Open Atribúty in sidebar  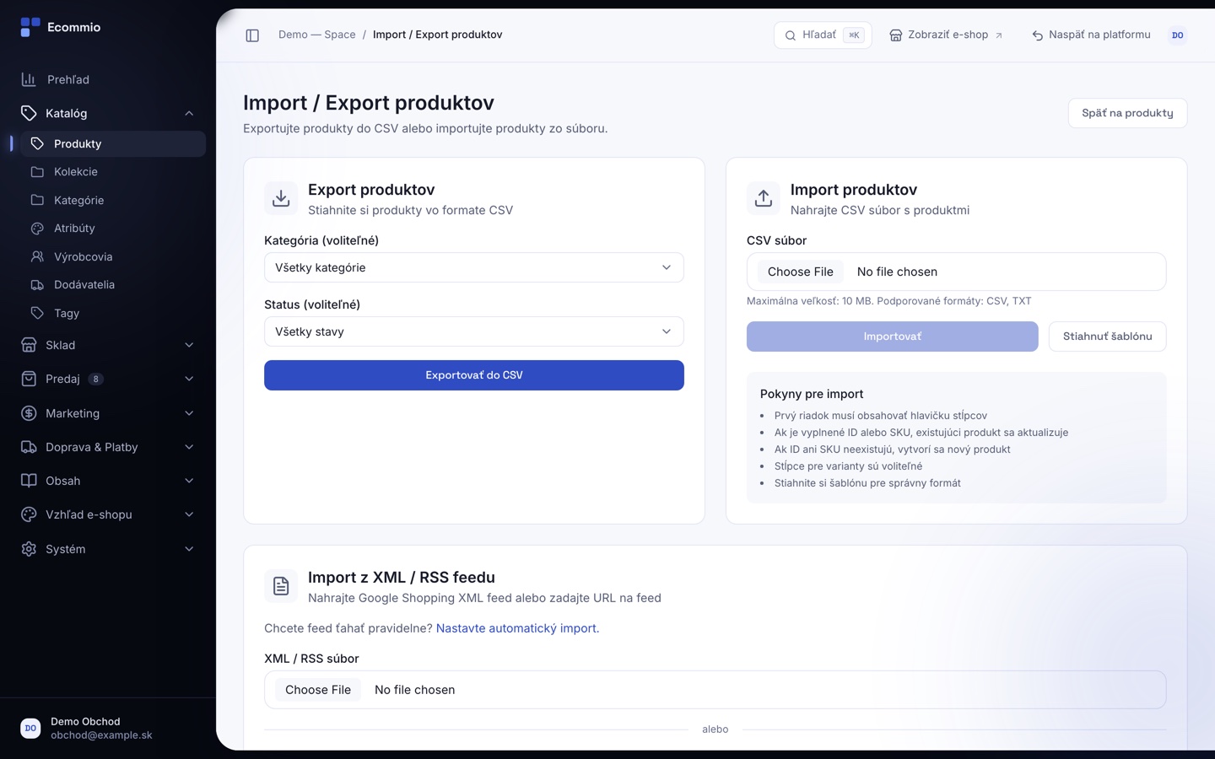113,228
